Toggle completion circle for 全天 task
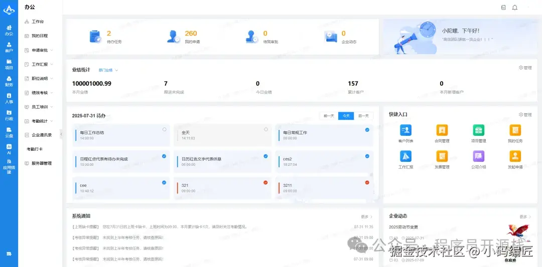This screenshot has height=267, width=542. (x=266, y=129)
